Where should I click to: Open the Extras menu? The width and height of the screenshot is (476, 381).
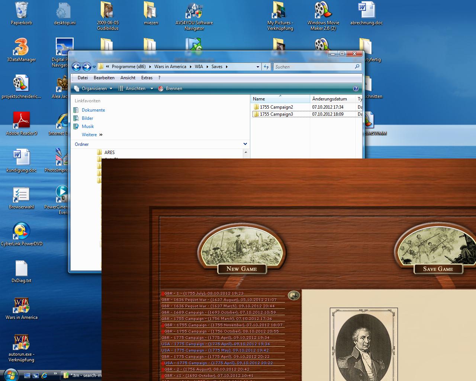[x=147, y=78]
